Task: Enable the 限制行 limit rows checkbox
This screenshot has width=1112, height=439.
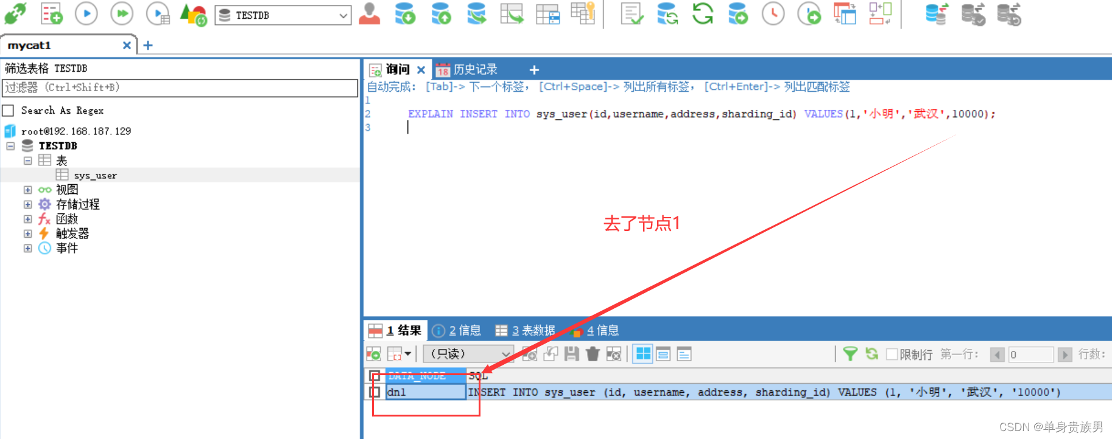Action: tap(892, 354)
